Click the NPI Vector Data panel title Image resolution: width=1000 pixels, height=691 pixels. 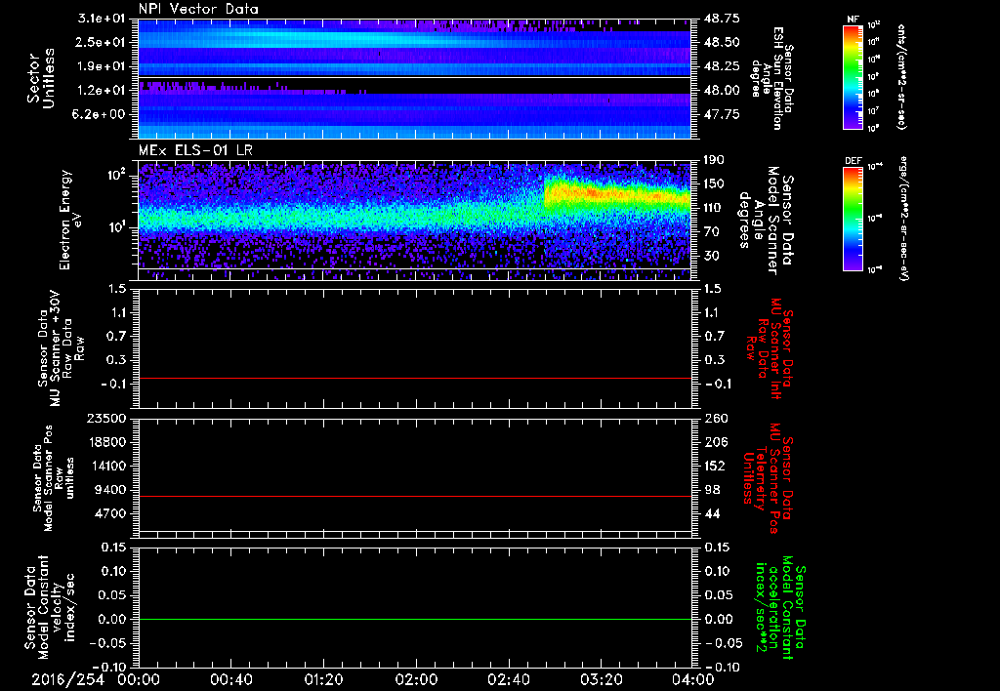click(198, 10)
